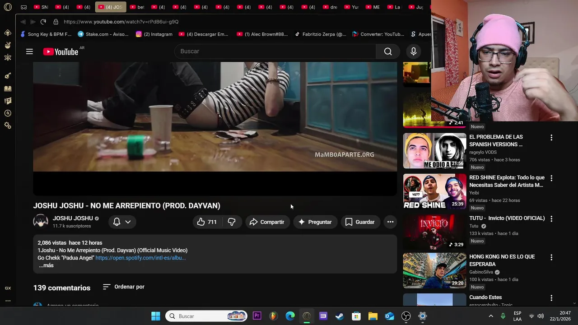Open the Opera GX main menu logo
Screen dimensions: 578x325
(8, 7)
